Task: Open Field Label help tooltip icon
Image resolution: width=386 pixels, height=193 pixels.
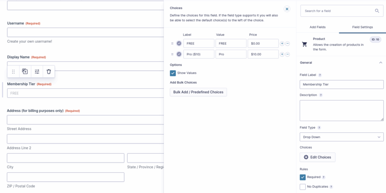Action: 320,75
